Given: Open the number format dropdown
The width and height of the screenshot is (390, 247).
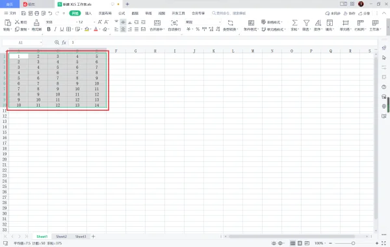Looking at the screenshot, I should (220, 22).
